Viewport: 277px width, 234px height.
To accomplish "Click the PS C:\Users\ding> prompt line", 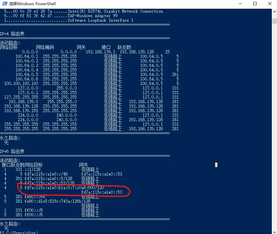I will coord(19,232).
